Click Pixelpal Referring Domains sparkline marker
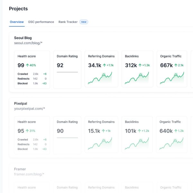Image resolution: width=193 pixels, height=193 pixels. click(x=104, y=140)
